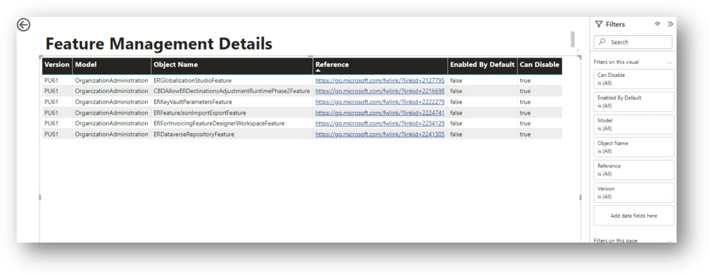710x276 pixels.
Task: Select the ERKeyVaultParametersFeature row cell
Action: coord(192,102)
